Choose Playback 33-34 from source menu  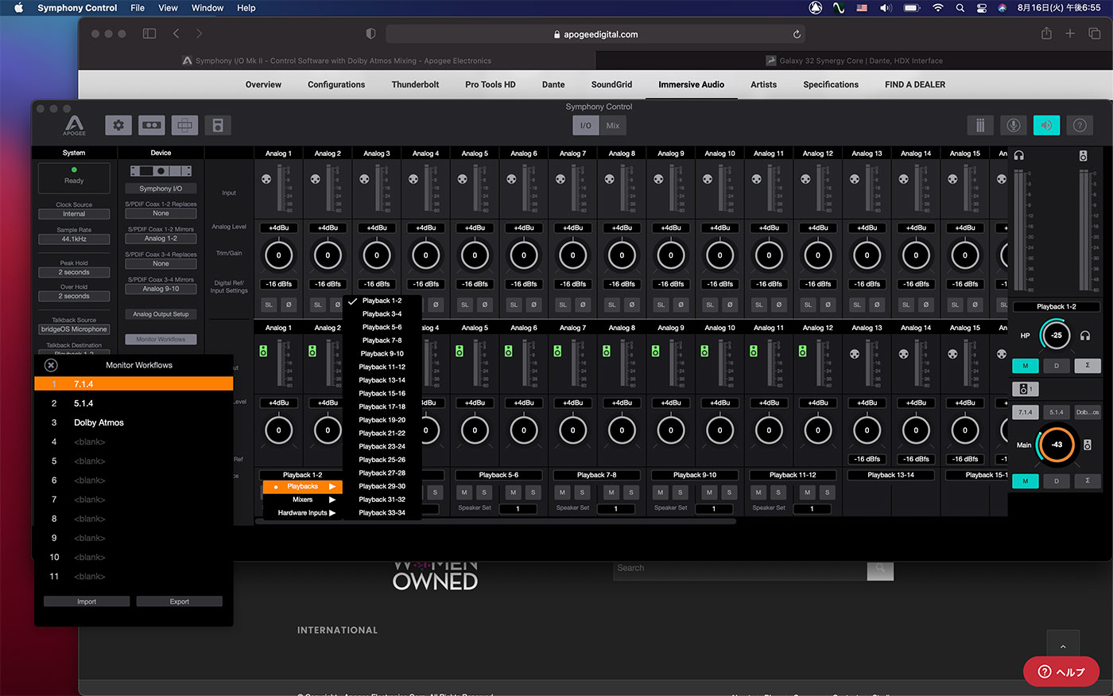pos(382,513)
